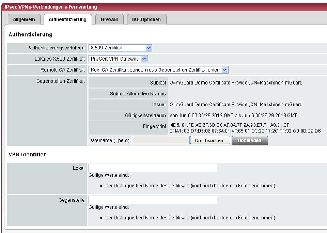Click the IPsec VPN breadcrumb title
Viewport: 327px width, 233px height.
51,7
